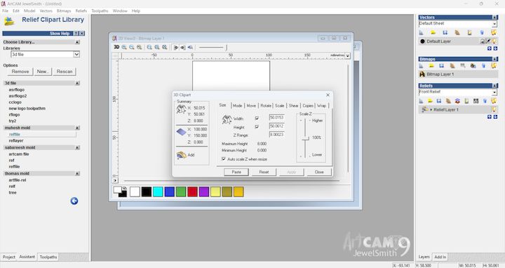Collapse the sabareesh mold group
505x268 pixels.
(x=77, y=147)
